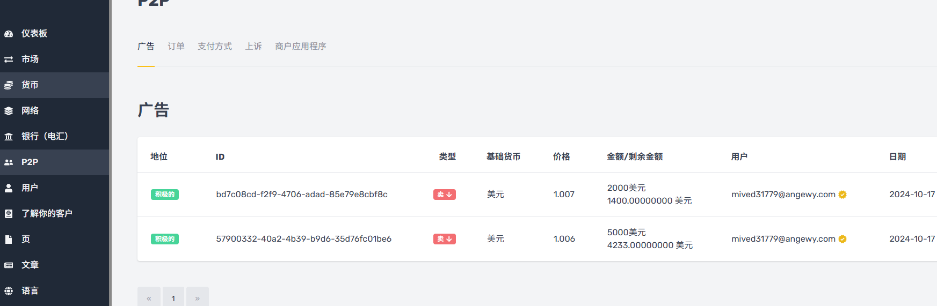
Task: Click the 地位 column header
Action: click(x=159, y=156)
